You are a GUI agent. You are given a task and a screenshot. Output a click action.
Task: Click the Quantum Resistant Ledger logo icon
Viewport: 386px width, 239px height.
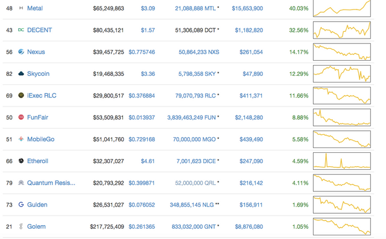click(21, 183)
